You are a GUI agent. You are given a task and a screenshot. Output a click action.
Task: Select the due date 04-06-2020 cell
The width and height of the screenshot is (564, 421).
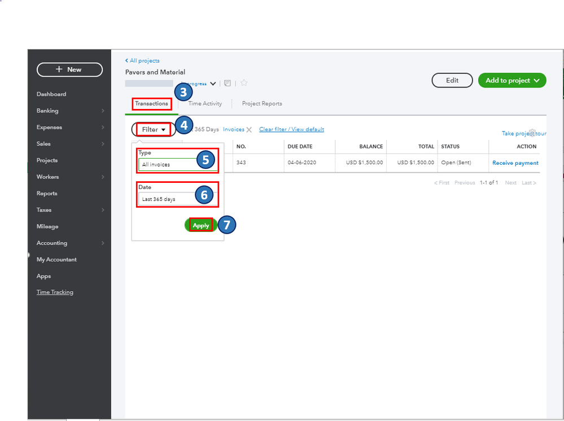tap(302, 163)
